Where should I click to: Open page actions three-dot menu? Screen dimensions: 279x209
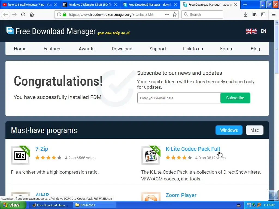[x=167, y=14]
